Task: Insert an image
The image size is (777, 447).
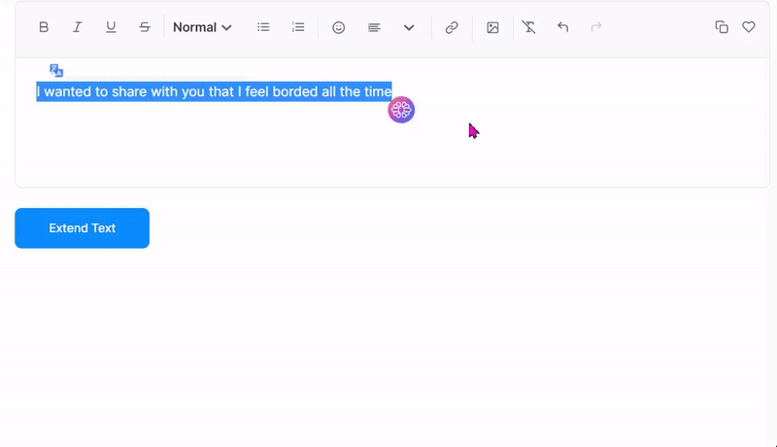Action: [492, 27]
